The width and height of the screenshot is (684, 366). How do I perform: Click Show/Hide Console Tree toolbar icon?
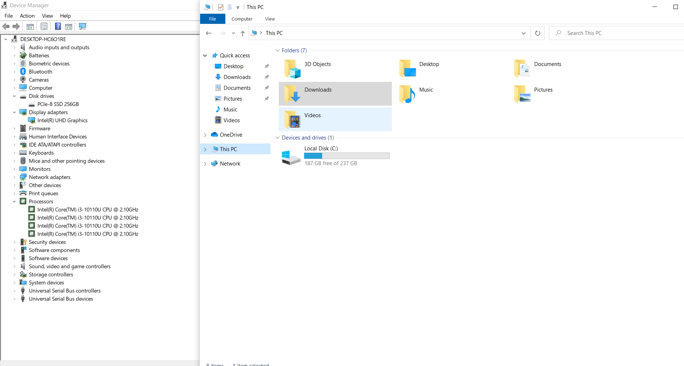point(30,26)
